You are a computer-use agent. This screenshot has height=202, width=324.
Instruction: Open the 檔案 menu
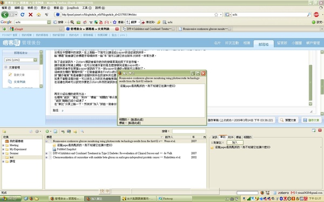[6, 8]
